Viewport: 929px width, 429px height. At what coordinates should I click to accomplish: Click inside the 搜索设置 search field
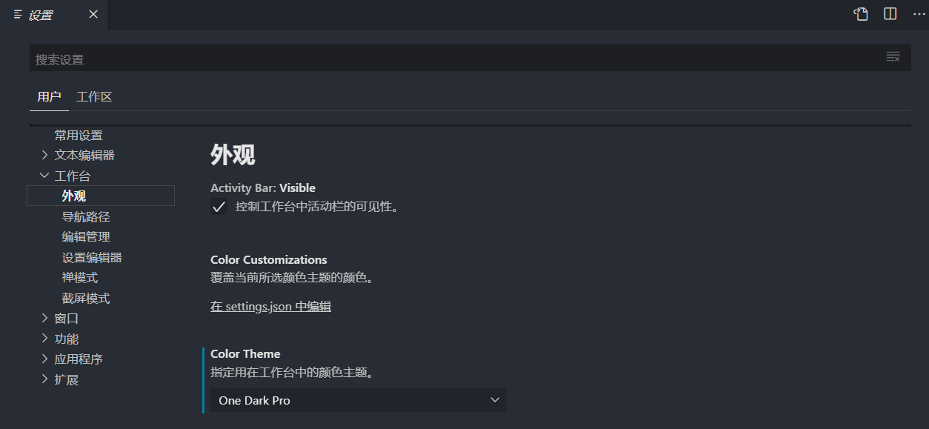(296, 57)
